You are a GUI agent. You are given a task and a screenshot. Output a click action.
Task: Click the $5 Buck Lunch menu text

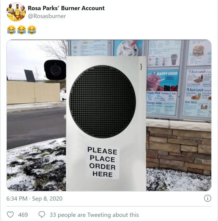[x=197, y=71]
